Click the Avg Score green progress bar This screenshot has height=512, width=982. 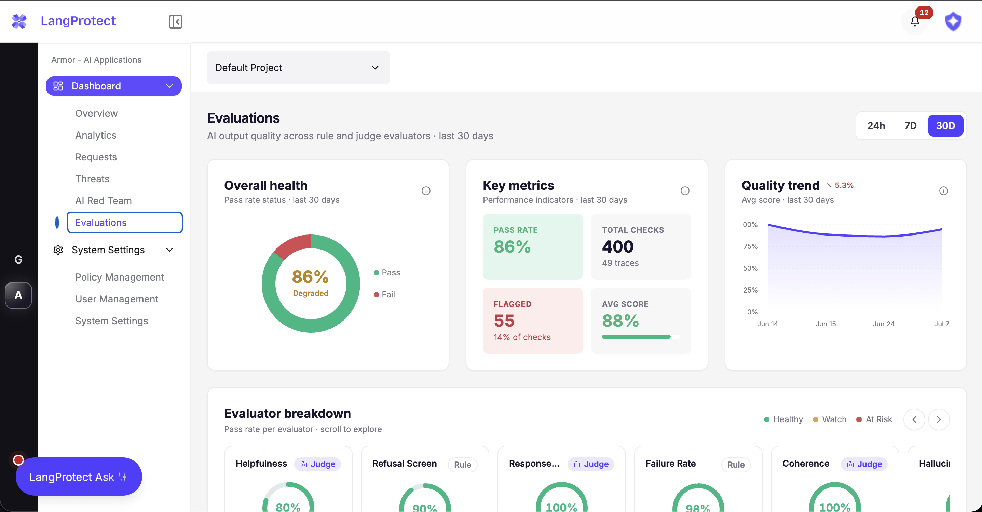(x=641, y=337)
